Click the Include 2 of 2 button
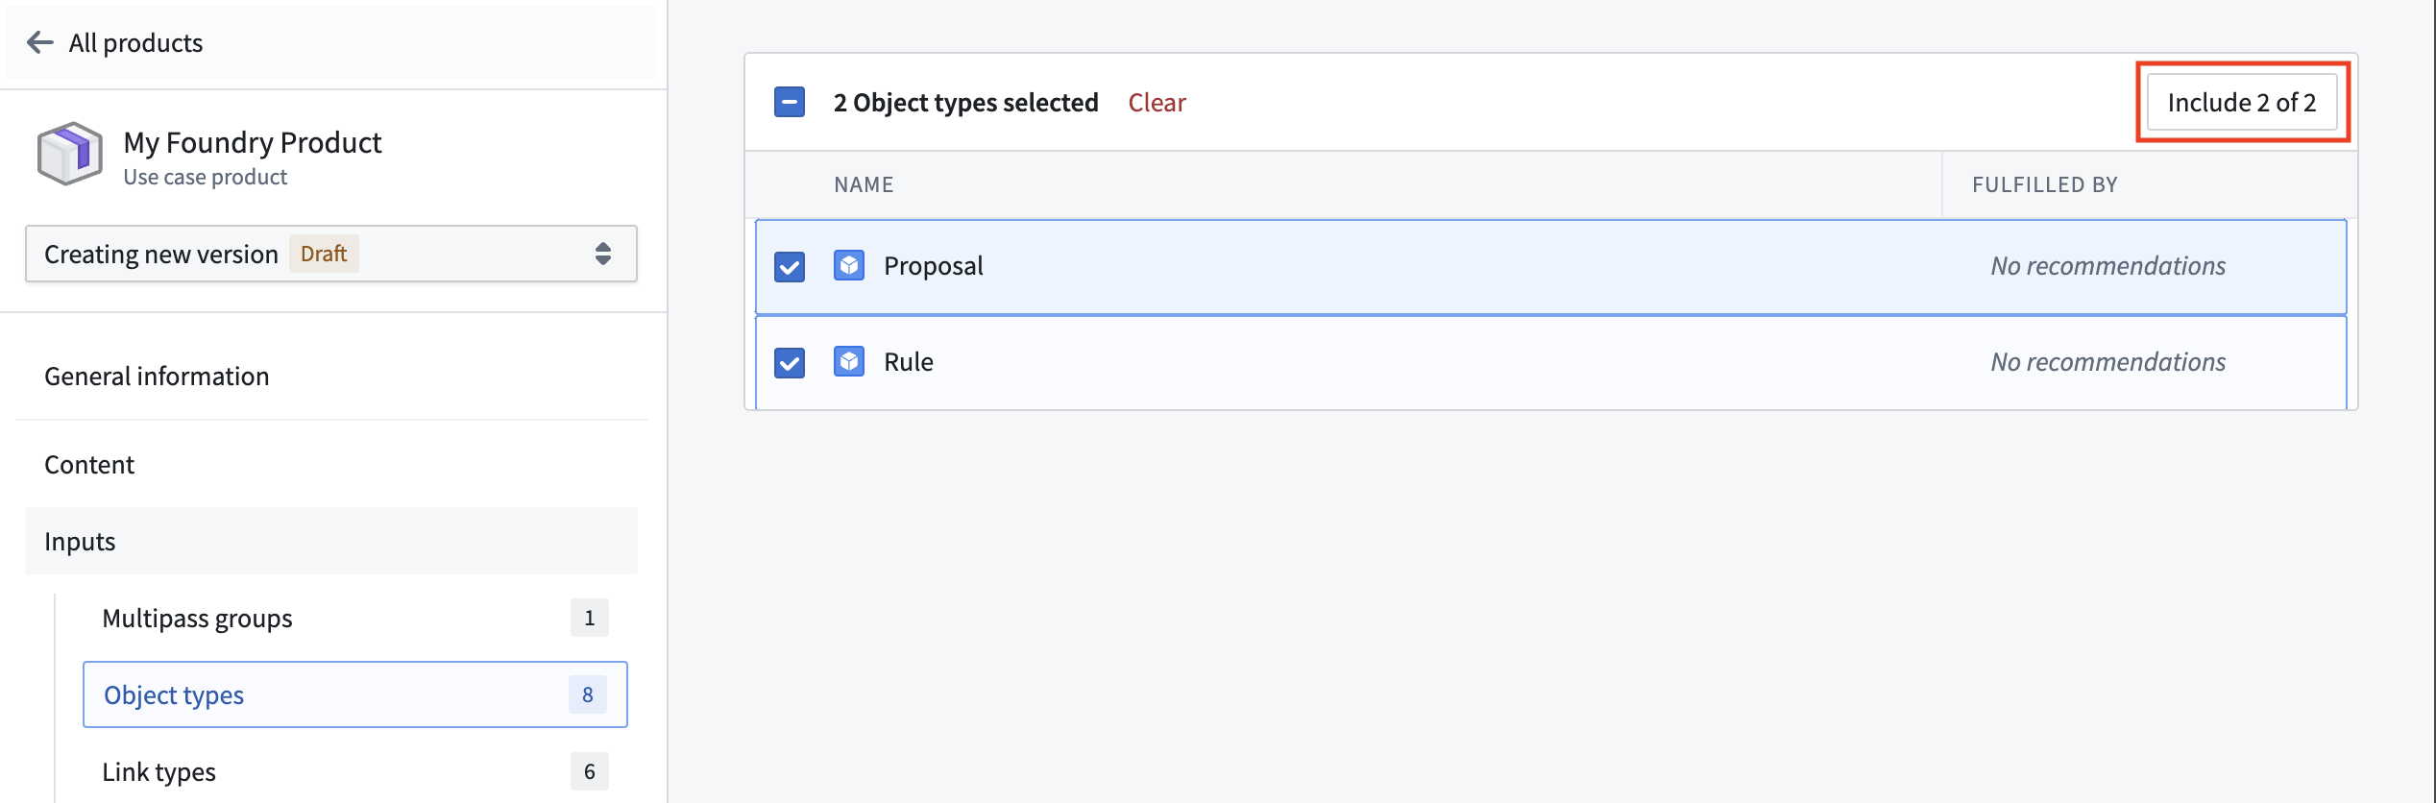Screen dimensions: 2436x803 (2242, 102)
